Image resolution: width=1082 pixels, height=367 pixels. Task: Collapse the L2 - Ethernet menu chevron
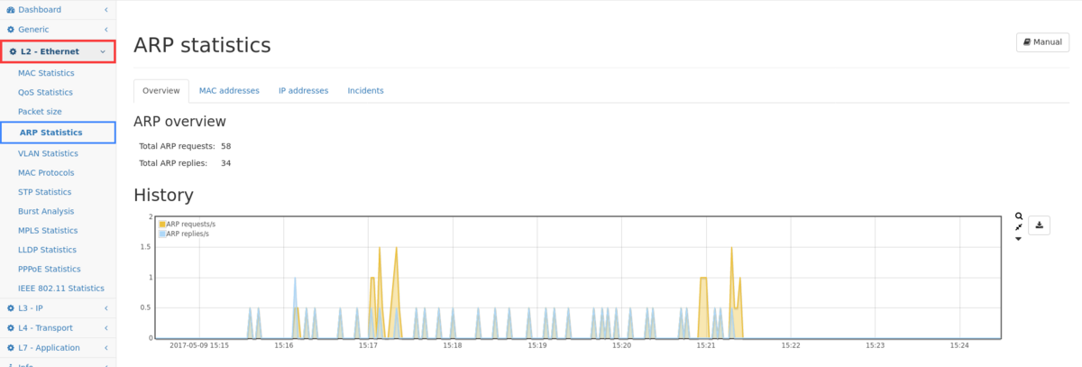pyautogui.click(x=103, y=52)
